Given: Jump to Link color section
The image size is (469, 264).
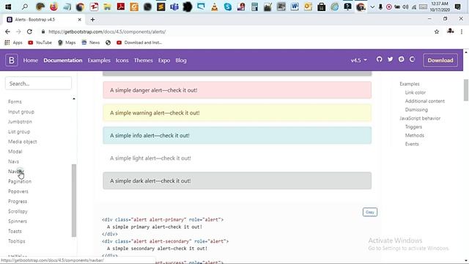Looking at the screenshot, I should point(416,92).
